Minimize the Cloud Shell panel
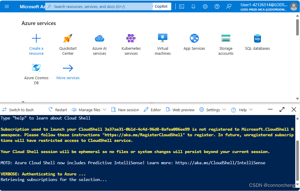This screenshot has height=191, width=300. pyautogui.click(x=270, y=109)
